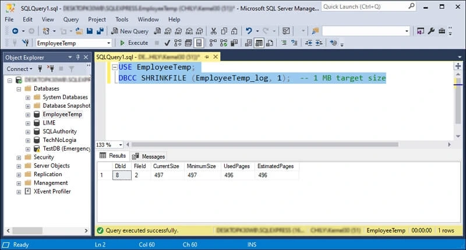Screen dimensions: 466x250
Task: Open the 133 % zoom dropdown
Action: coord(121,145)
